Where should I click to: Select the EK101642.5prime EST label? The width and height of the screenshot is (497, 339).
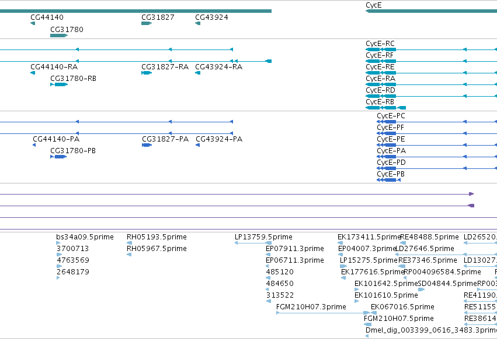[386, 284]
